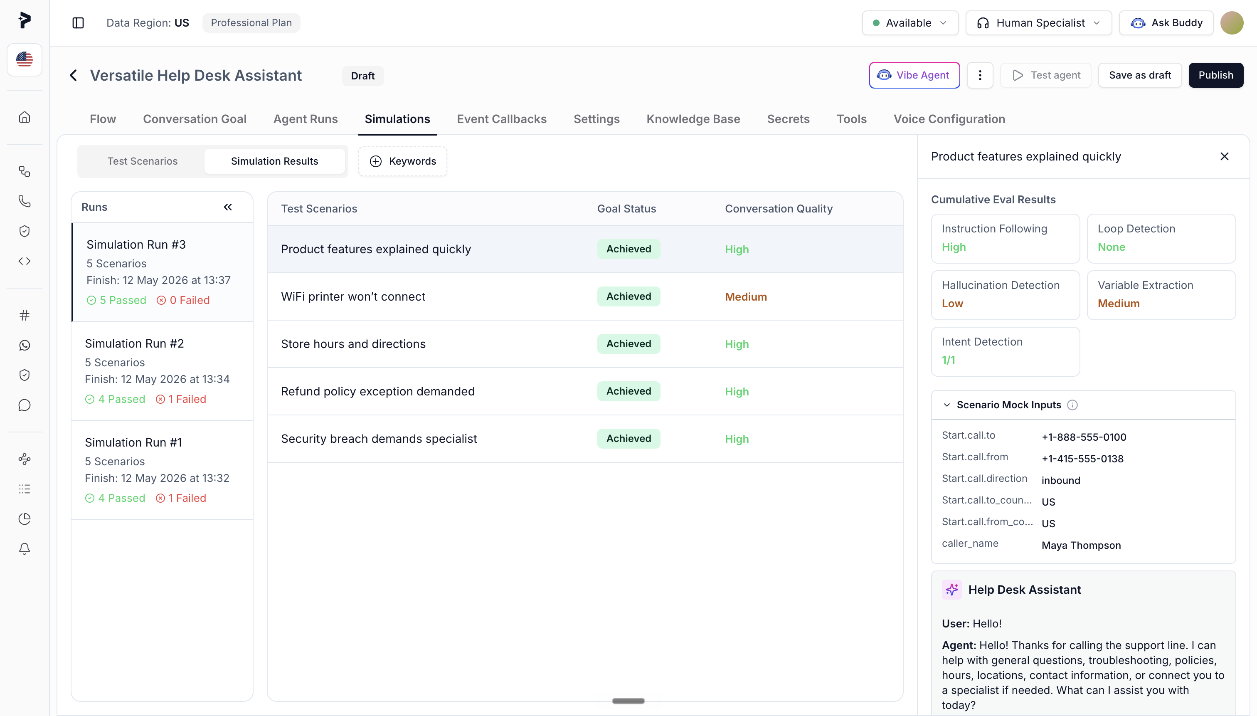The width and height of the screenshot is (1257, 716).
Task: Open the Secrets tab
Action: (x=788, y=119)
